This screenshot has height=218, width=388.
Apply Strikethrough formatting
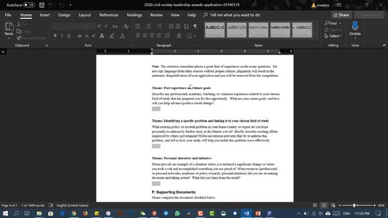coord(79,36)
